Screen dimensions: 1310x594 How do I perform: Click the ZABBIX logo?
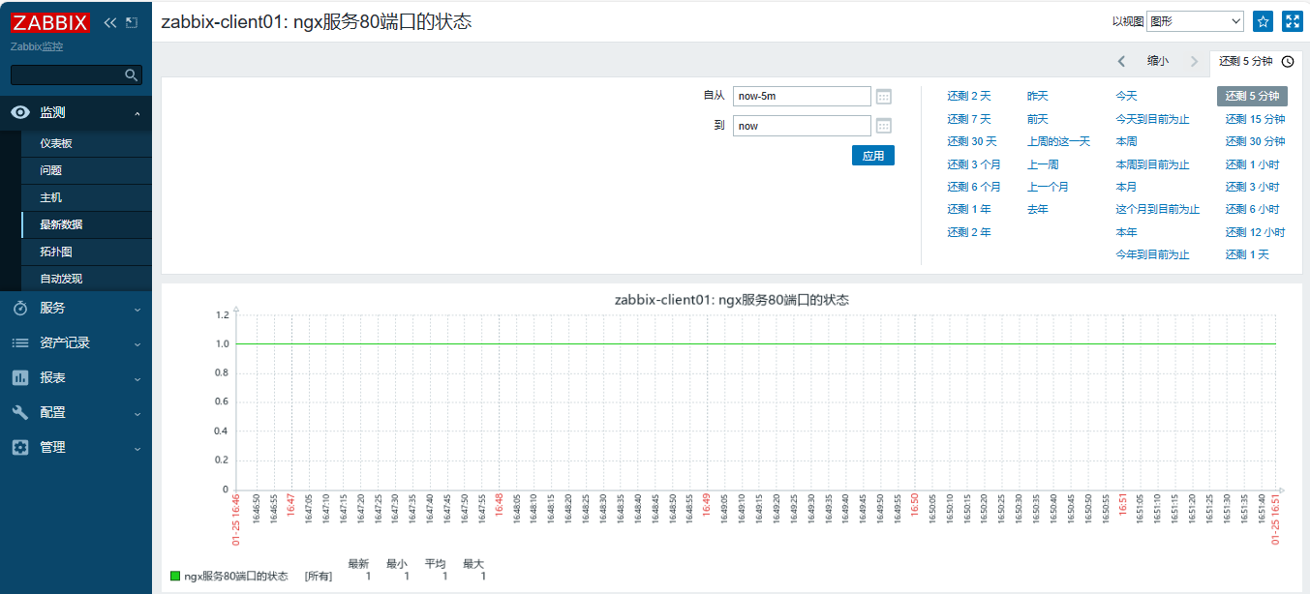[50, 22]
